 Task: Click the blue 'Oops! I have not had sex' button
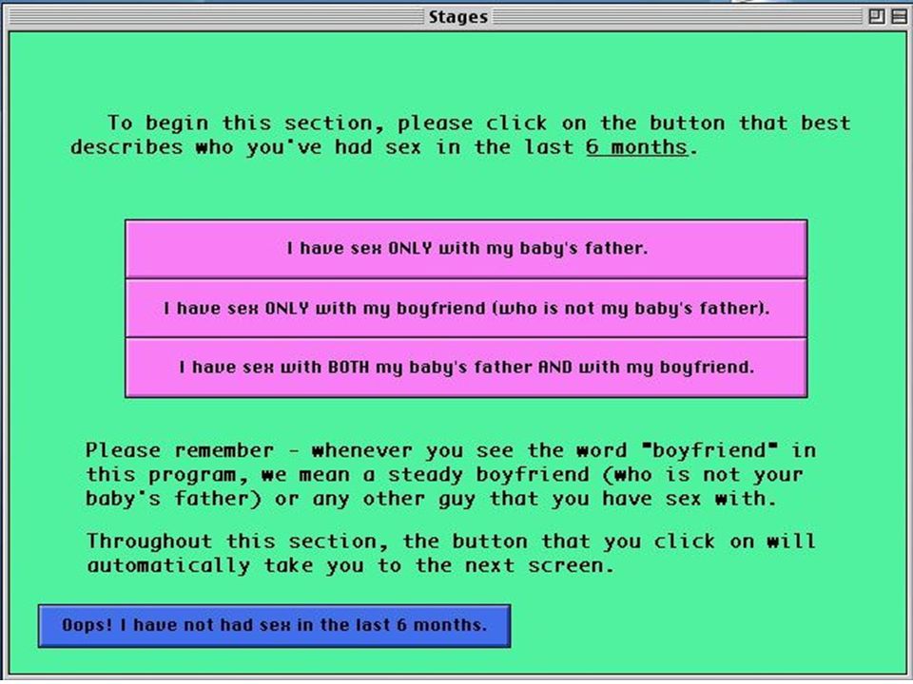pos(274,626)
